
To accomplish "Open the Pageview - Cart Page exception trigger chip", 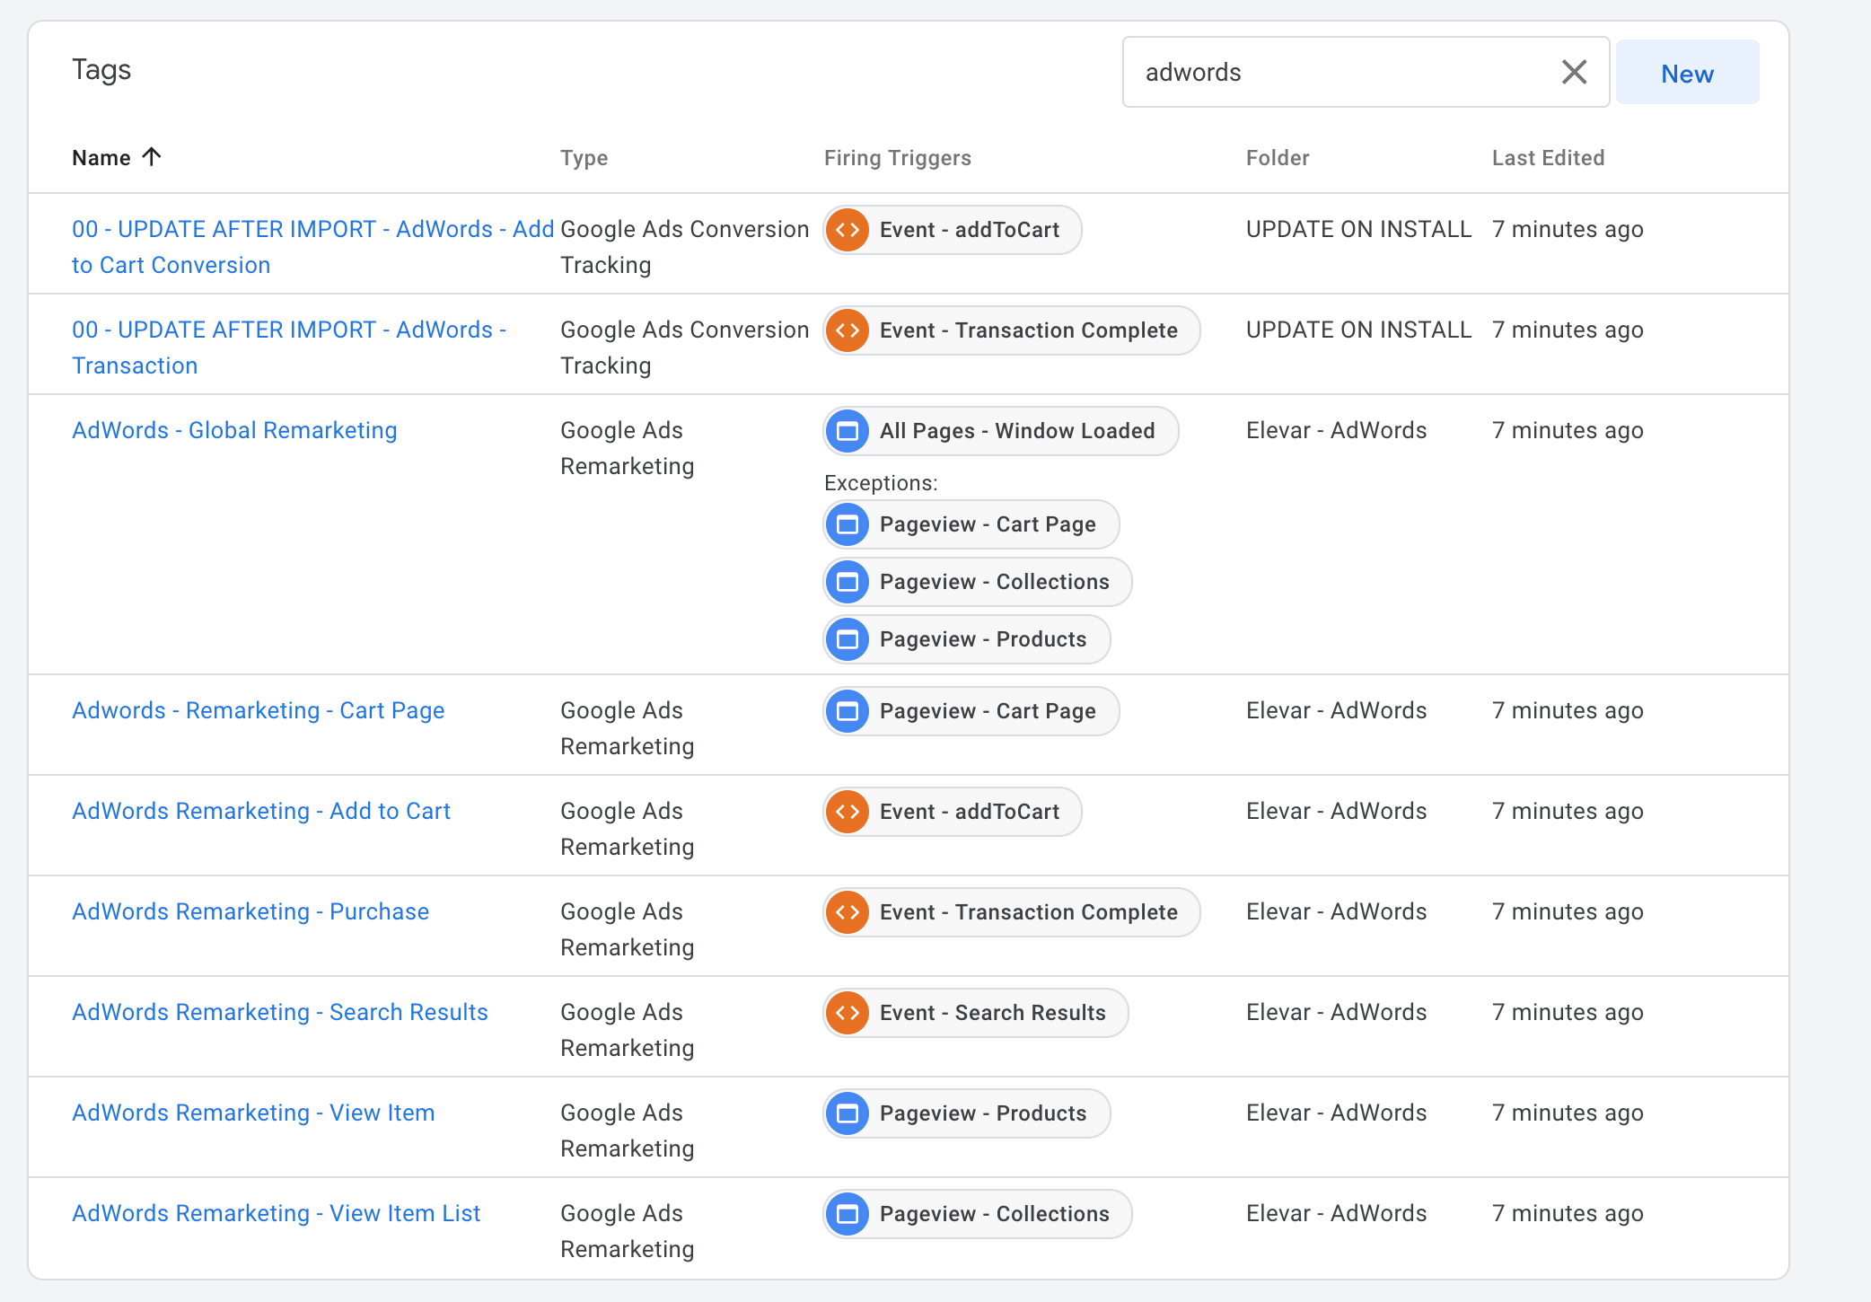I will [971, 524].
